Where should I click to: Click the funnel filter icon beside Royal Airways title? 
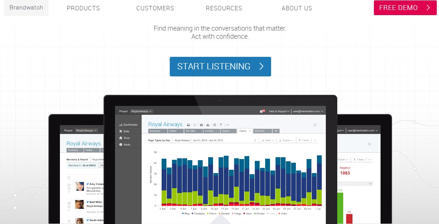221,125
